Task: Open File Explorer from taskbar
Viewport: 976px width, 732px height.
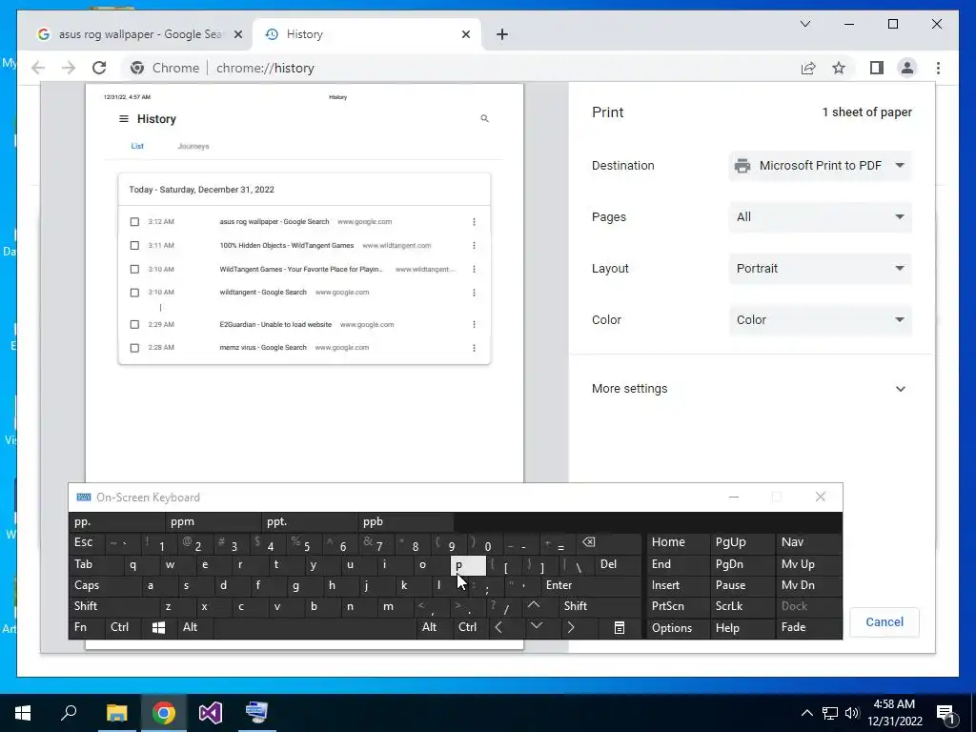Action: pyautogui.click(x=116, y=713)
